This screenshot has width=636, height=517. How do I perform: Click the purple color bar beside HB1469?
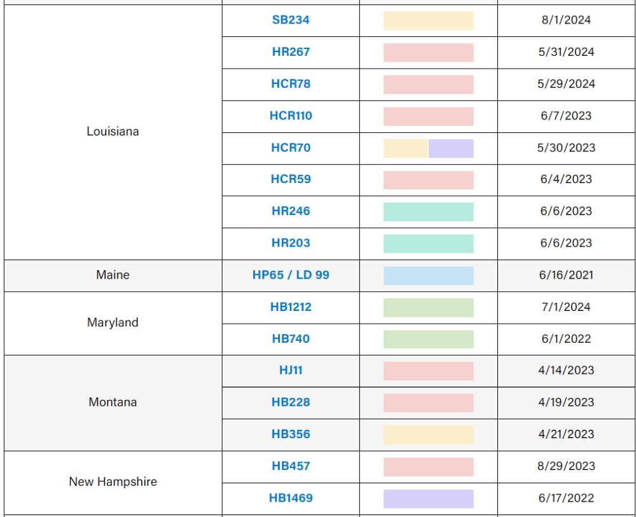(428, 499)
